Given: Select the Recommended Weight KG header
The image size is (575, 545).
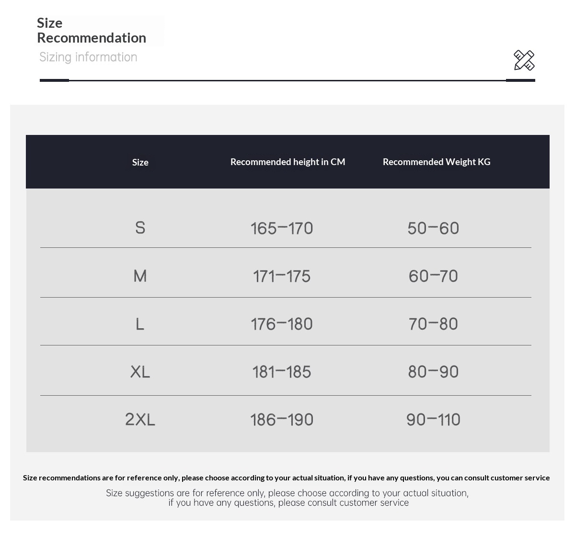Looking at the screenshot, I should (437, 162).
